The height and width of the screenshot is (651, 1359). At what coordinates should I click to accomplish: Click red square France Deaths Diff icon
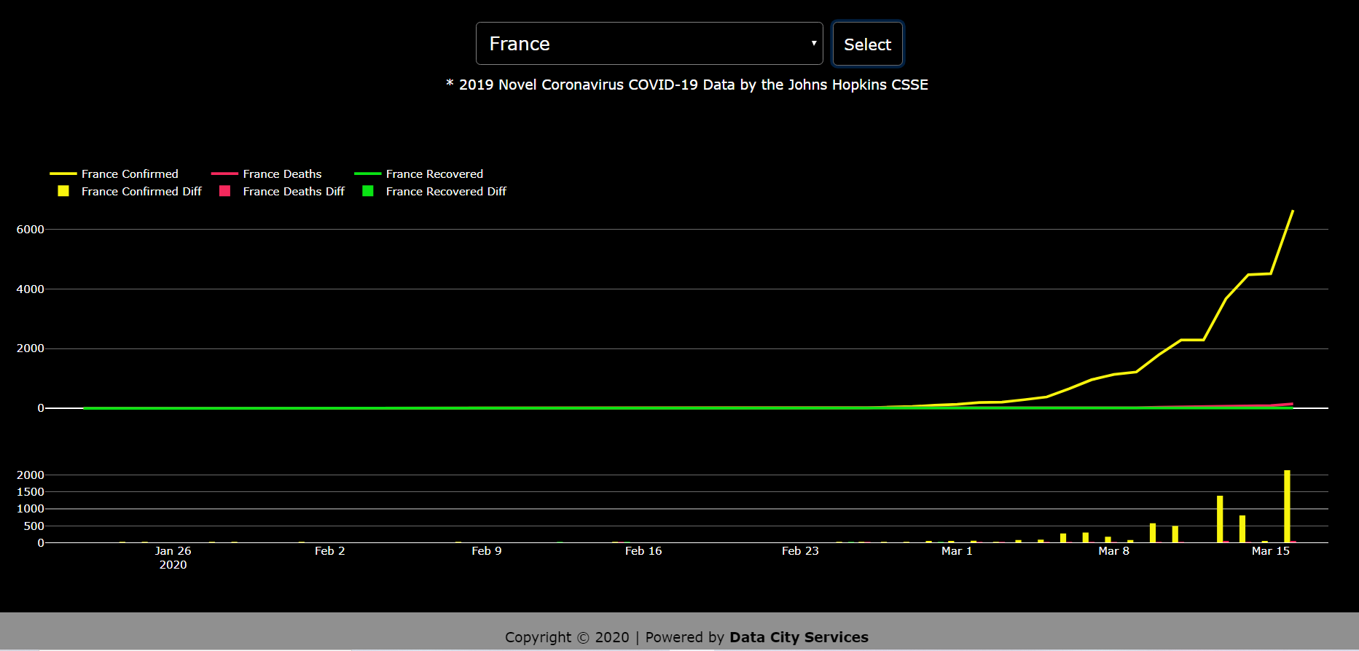pos(225,191)
